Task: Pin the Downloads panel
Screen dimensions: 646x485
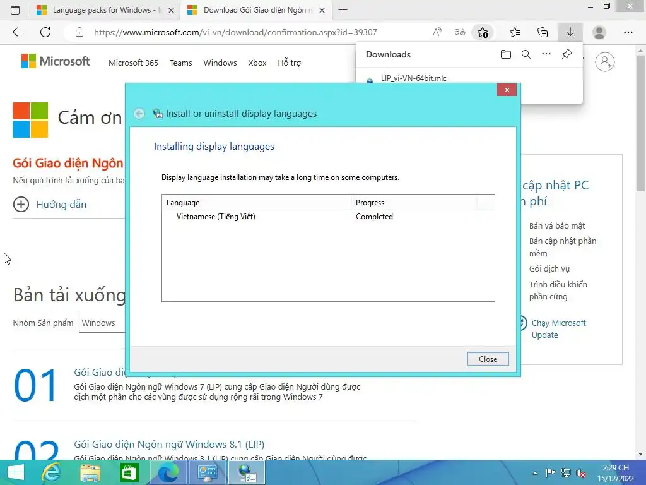Action: (567, 54)
